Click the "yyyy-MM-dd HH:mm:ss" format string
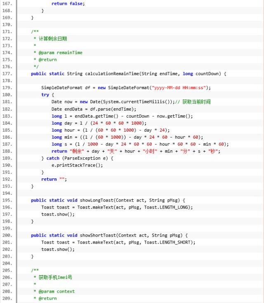This screenshot has height=303, width=264. [181, 88]
